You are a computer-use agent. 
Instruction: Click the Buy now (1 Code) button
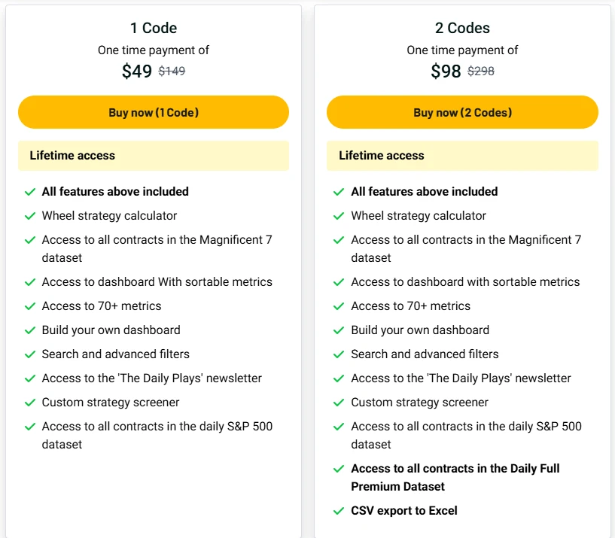click(x=154, y=112)
